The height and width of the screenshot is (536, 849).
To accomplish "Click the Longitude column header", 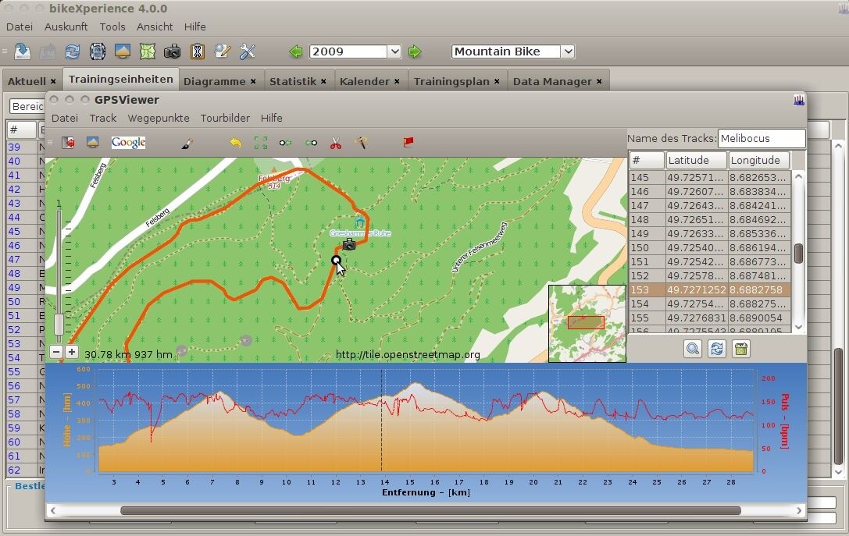I will point(758,160).
